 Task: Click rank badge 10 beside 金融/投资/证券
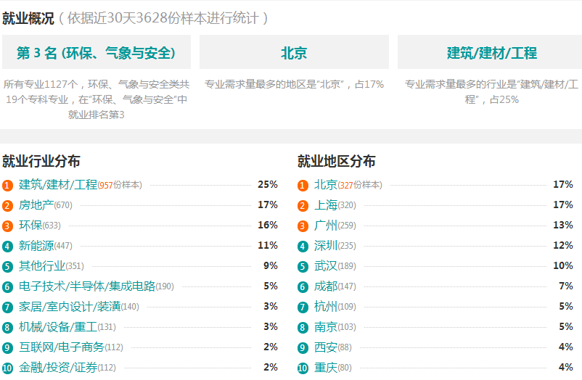pyautogui.click(x=7, y=368)
